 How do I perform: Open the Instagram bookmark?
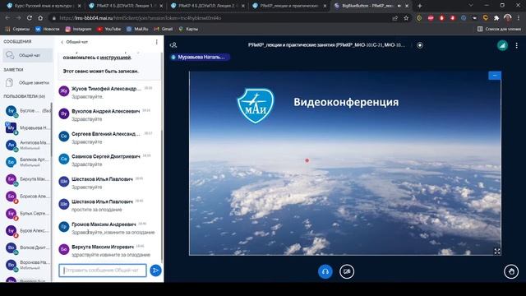78,30
